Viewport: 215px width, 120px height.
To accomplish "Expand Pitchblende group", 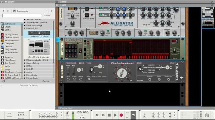I will pos(25,75).
